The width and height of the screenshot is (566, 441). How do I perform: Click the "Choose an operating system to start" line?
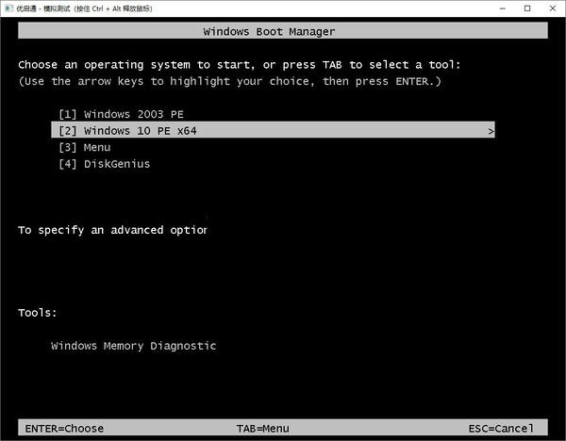[240, 65]
